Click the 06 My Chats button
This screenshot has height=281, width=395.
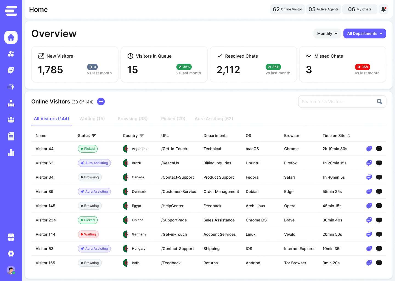(x=360, y=9)
